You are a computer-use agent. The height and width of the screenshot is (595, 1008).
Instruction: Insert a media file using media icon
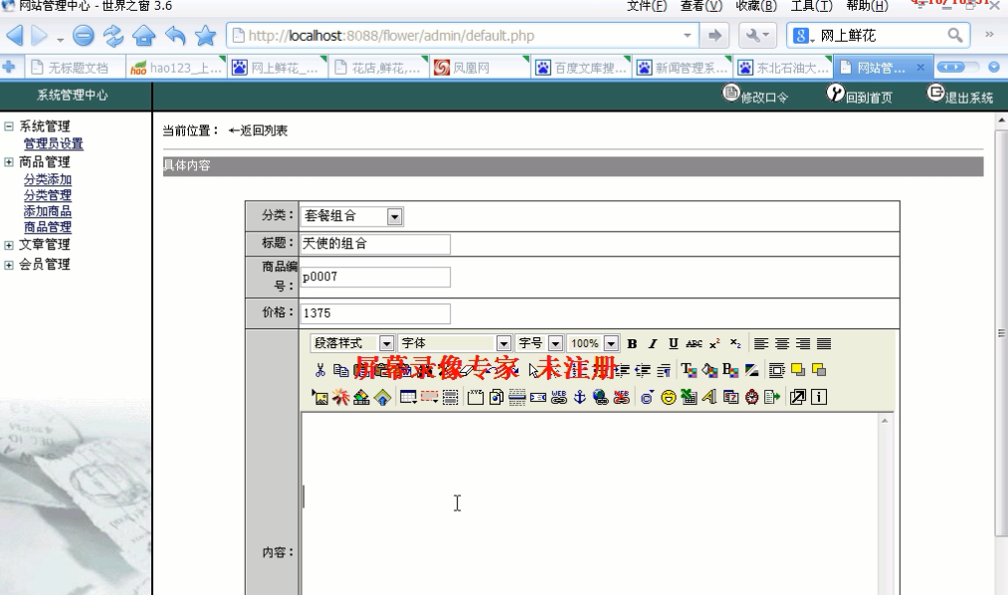(x=361, y=397)
